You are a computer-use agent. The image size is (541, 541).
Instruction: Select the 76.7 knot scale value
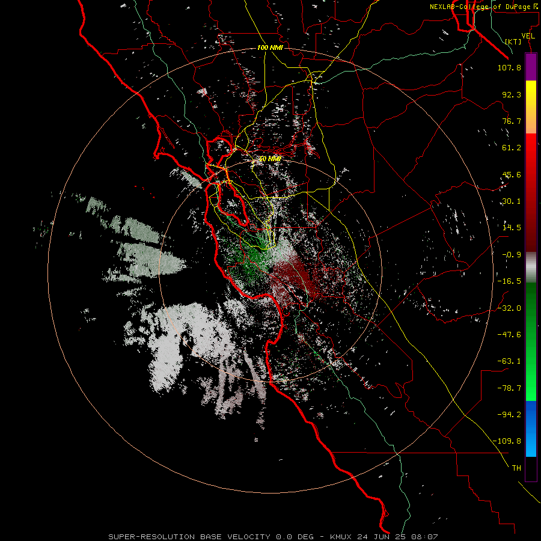512,121
